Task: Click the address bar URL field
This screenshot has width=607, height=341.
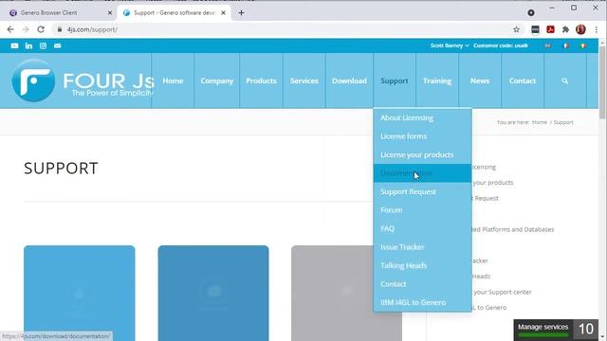Action: [283, 29]
